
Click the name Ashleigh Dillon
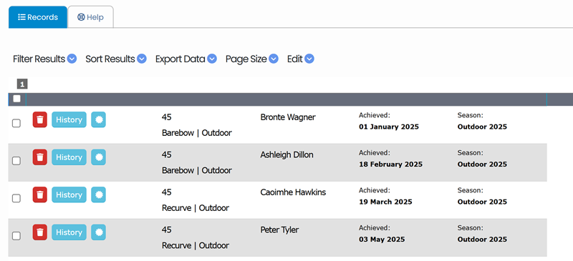(x=287, y=154)
